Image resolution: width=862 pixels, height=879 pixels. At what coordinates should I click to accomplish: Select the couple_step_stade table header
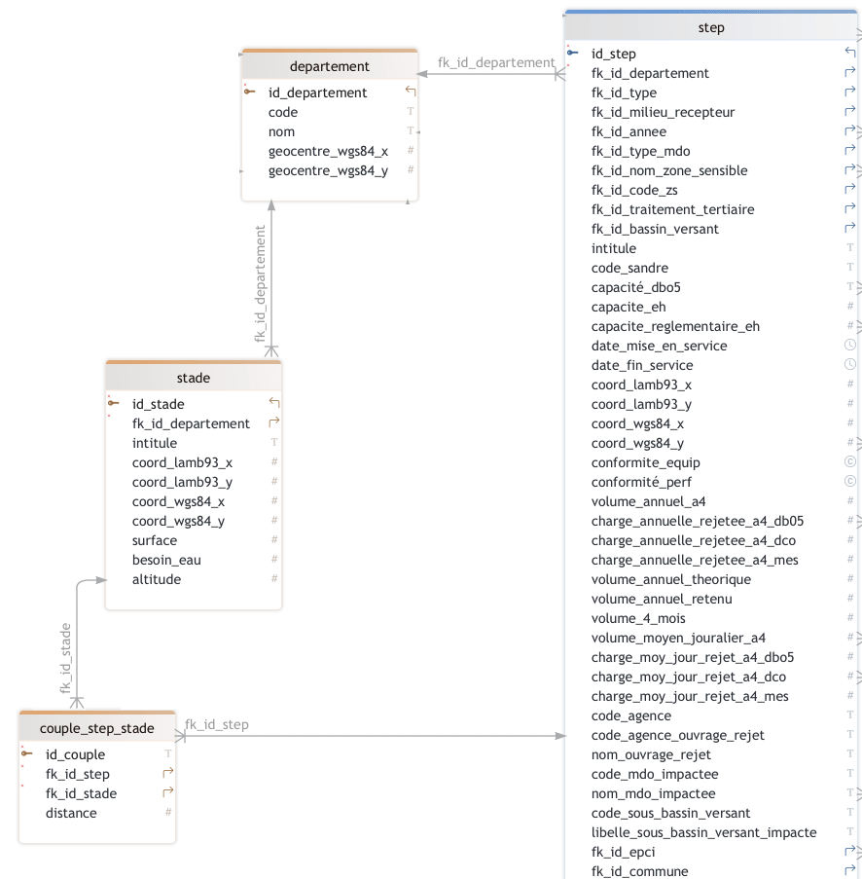point(97,728)
